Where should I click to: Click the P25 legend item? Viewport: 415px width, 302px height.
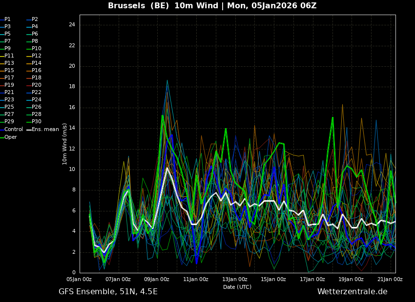coord(7,107)
